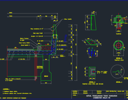Click 'Plat baja T=25' annotation
Image resolution: width=128 pixels, height=100 pixels.
coord(38,33)
